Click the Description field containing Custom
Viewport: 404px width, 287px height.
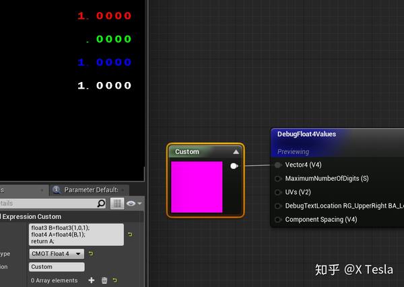tap(57, 267)
